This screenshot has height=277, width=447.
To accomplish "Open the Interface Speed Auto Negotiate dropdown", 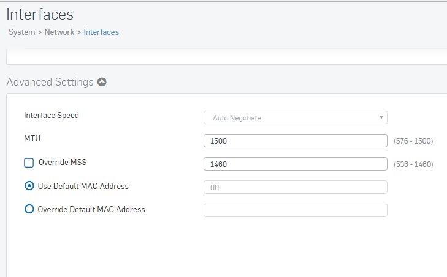I will (x=296, y=117).
